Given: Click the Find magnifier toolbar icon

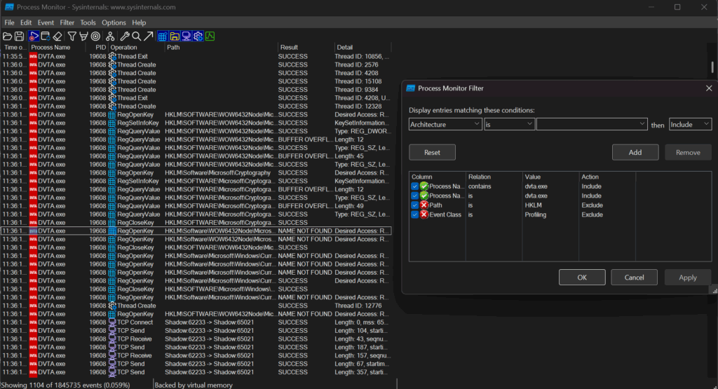Looking at the screenshot, I should pyautogui.click(x=136, y=36).
